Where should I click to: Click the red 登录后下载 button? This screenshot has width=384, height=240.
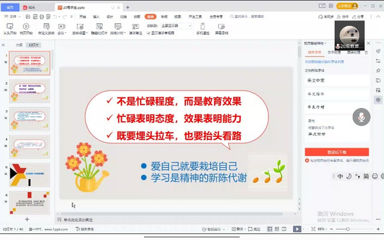(x=337, y=152)
